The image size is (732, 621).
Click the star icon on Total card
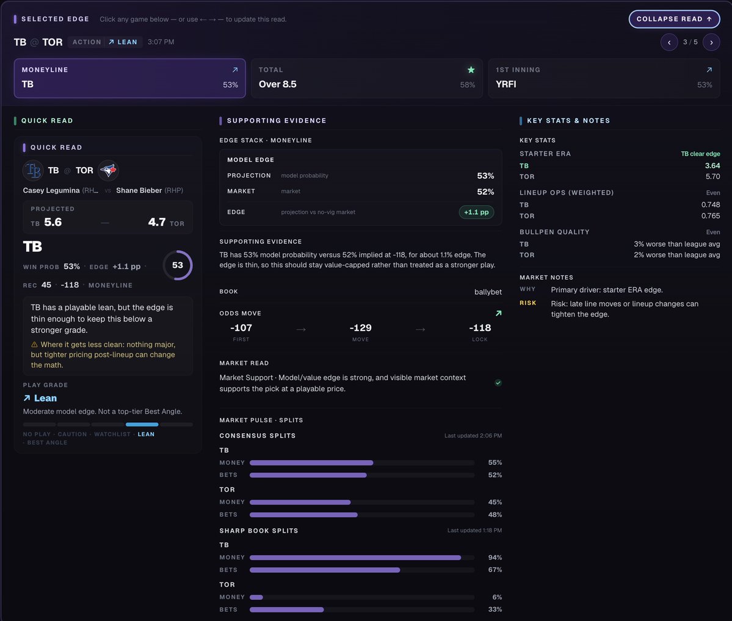[x=471, y=70]
